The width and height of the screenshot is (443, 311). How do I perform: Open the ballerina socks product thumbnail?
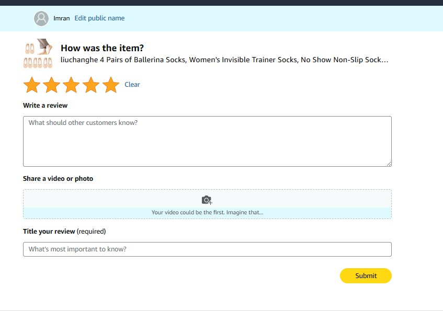(x=38, y=54)
